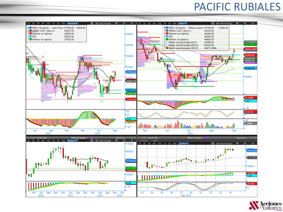The image size is (283, 212).
Task: Click Media móvil(simple,200,0) legend row
Action: coord(191,48)
